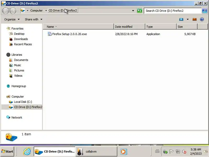Open Action Center flag tray icon
This screenshot has height=157, width=209.
pyautogui.click(x=171, y=152)
